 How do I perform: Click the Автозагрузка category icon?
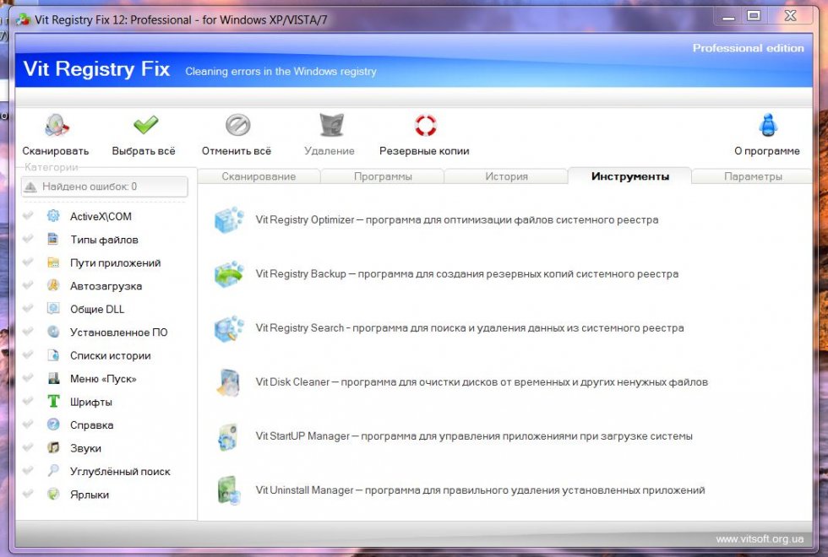53,285
